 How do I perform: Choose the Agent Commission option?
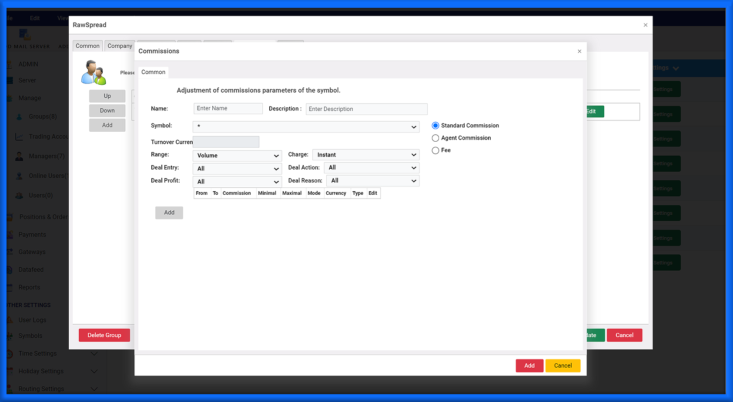[435, 138]
